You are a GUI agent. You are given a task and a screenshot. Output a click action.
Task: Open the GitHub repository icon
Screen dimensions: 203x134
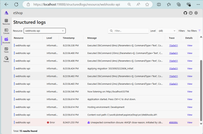coord(185,13)
